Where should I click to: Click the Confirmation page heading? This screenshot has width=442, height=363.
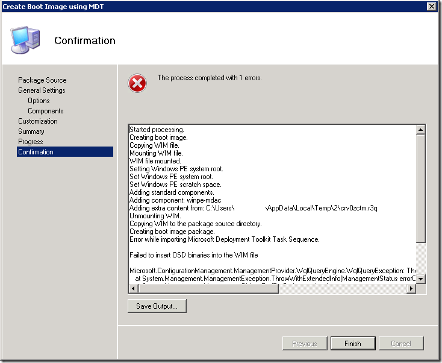pos(85,40)
